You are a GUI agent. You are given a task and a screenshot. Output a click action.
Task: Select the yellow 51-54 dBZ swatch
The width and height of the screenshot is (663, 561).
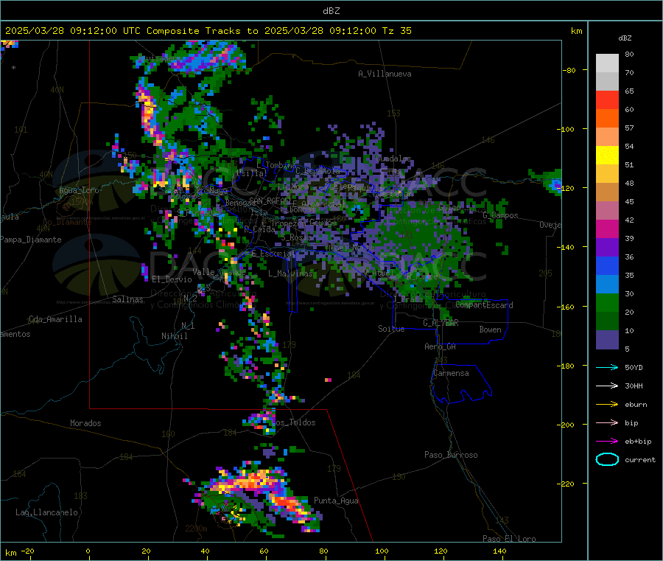point(607,156)
